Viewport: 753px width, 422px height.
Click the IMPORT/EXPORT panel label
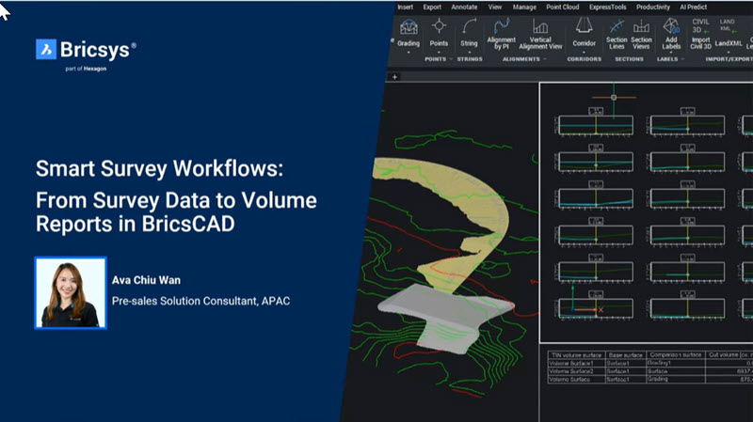[729, 59]
